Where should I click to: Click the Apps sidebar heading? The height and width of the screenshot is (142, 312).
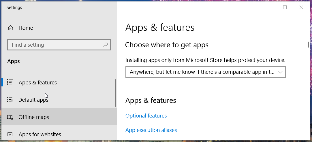point(14,61)
